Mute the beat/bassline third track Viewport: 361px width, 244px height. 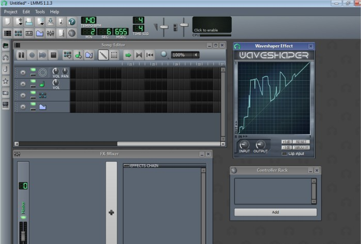point(33,93)
